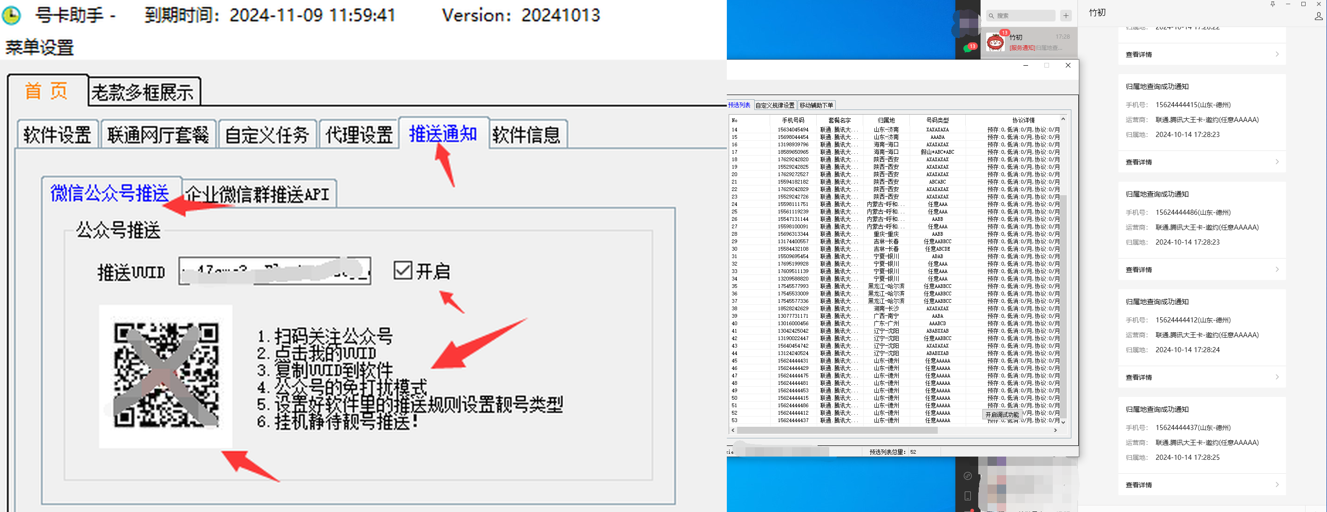Click the table vertical scroll down arrow
Image resolution: width=1327 pixels, height=512 pixels.
tap(1063, 422)
